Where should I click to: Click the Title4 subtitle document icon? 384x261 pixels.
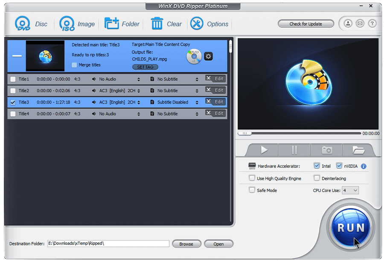[x=152, y=113]
